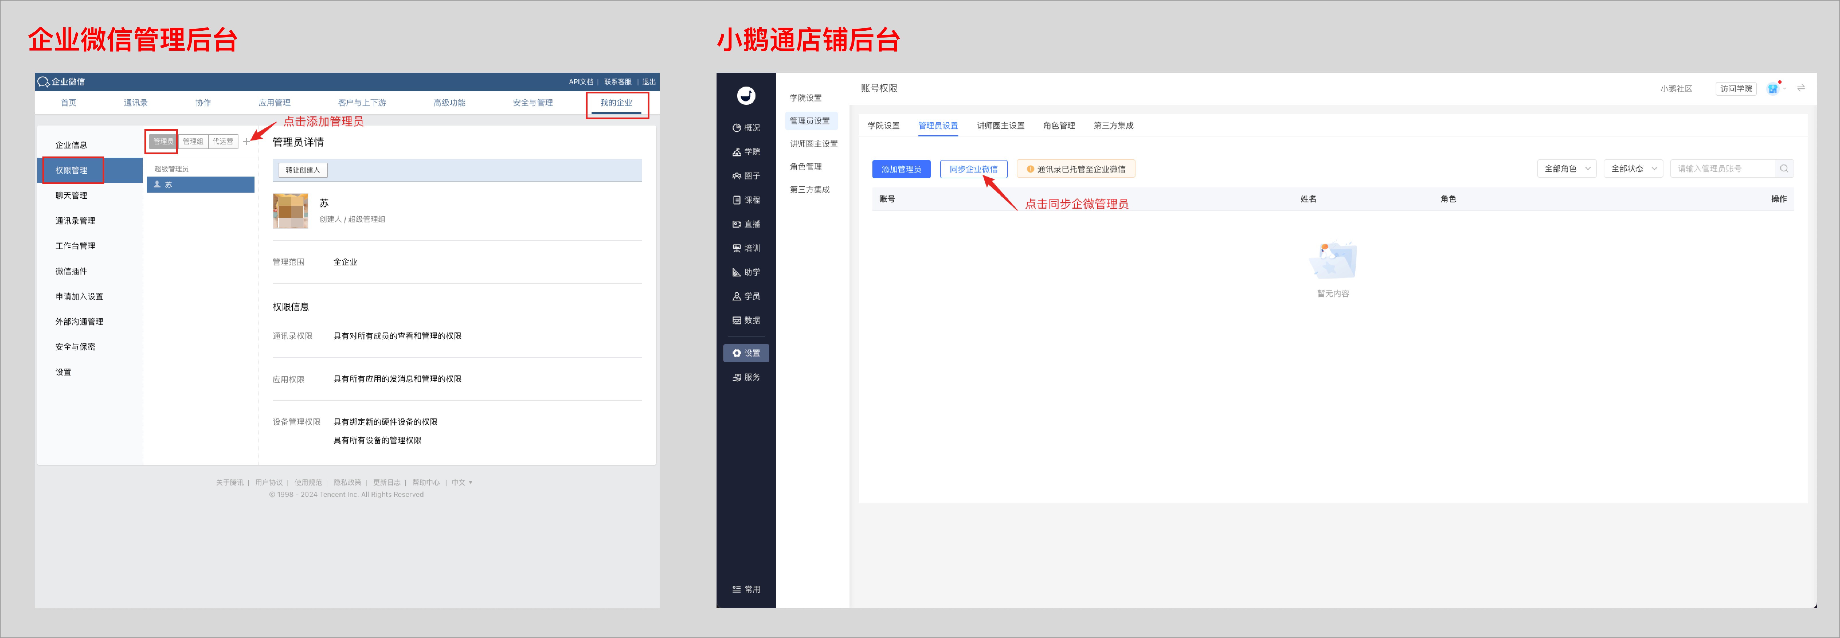1840x638 pixels.
Task: Click the 小鹅通 logo in dark sidebar
Action: tap(746, 95)
